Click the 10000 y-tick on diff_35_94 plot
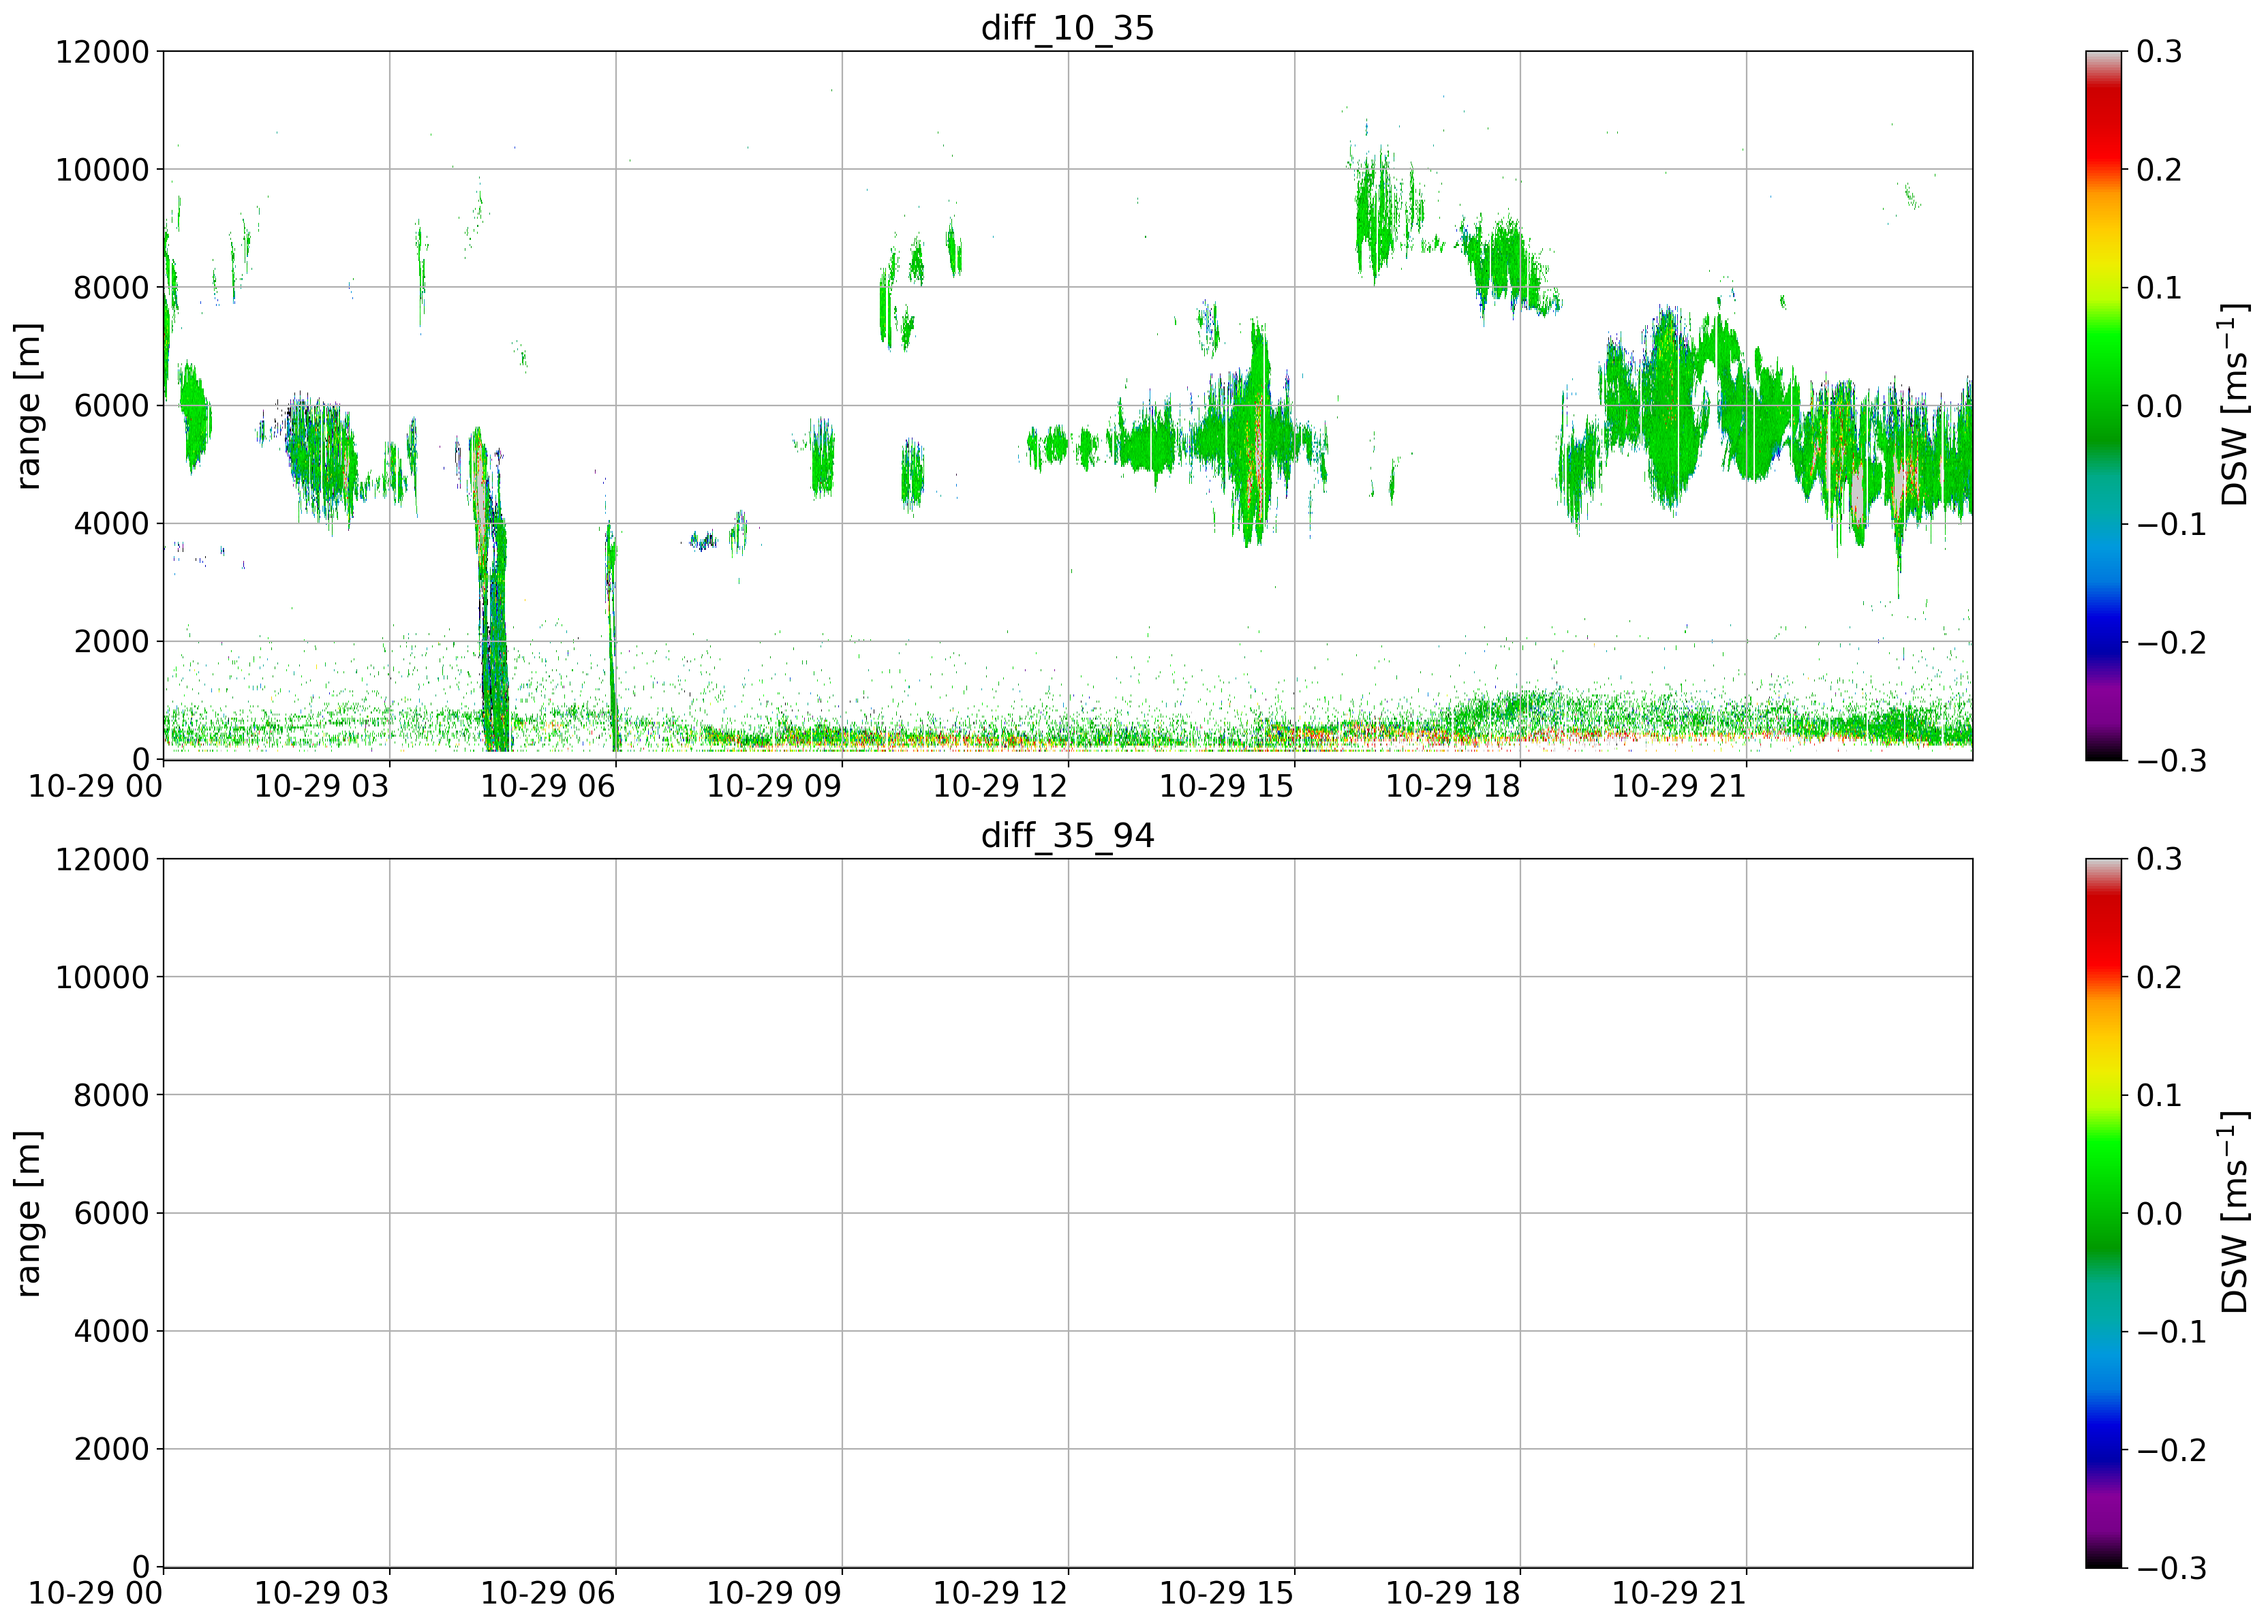The image size is (2268, 1624). (102, 977)
